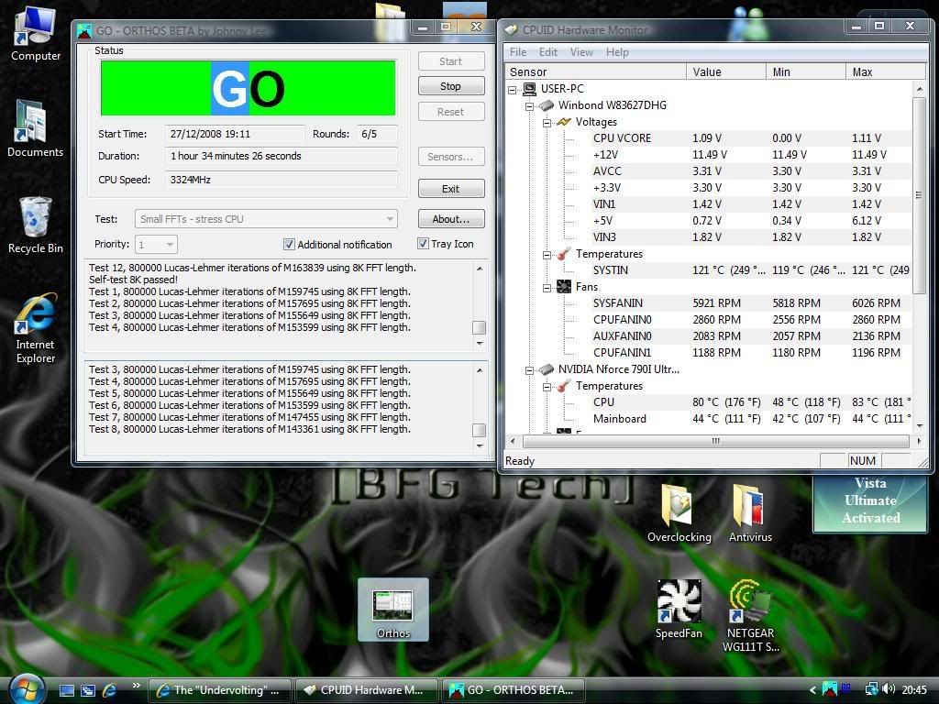The width and height of the screenshot is (939, 704).
Task: Click the Exit button in Orthos
Action: (x=451, y=189)
